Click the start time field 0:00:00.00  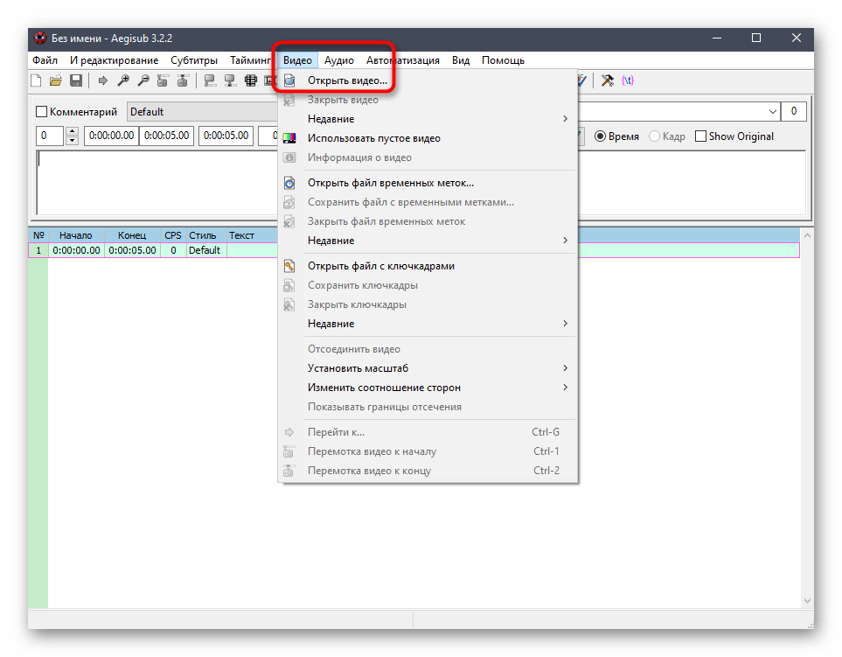coord(111,136)
